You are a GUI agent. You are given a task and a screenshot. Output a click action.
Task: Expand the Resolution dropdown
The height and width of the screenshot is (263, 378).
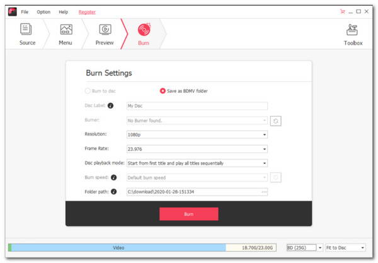[x=197, y=134]
